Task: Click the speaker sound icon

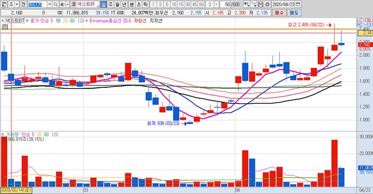Action: (62, 4)
